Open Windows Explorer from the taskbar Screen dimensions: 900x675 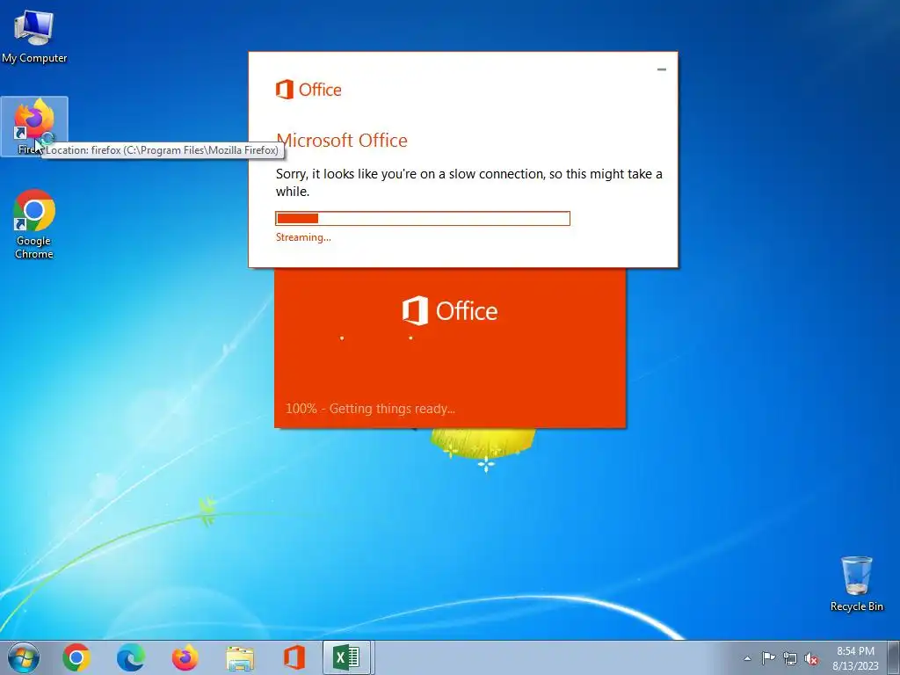tap(240, 658)
